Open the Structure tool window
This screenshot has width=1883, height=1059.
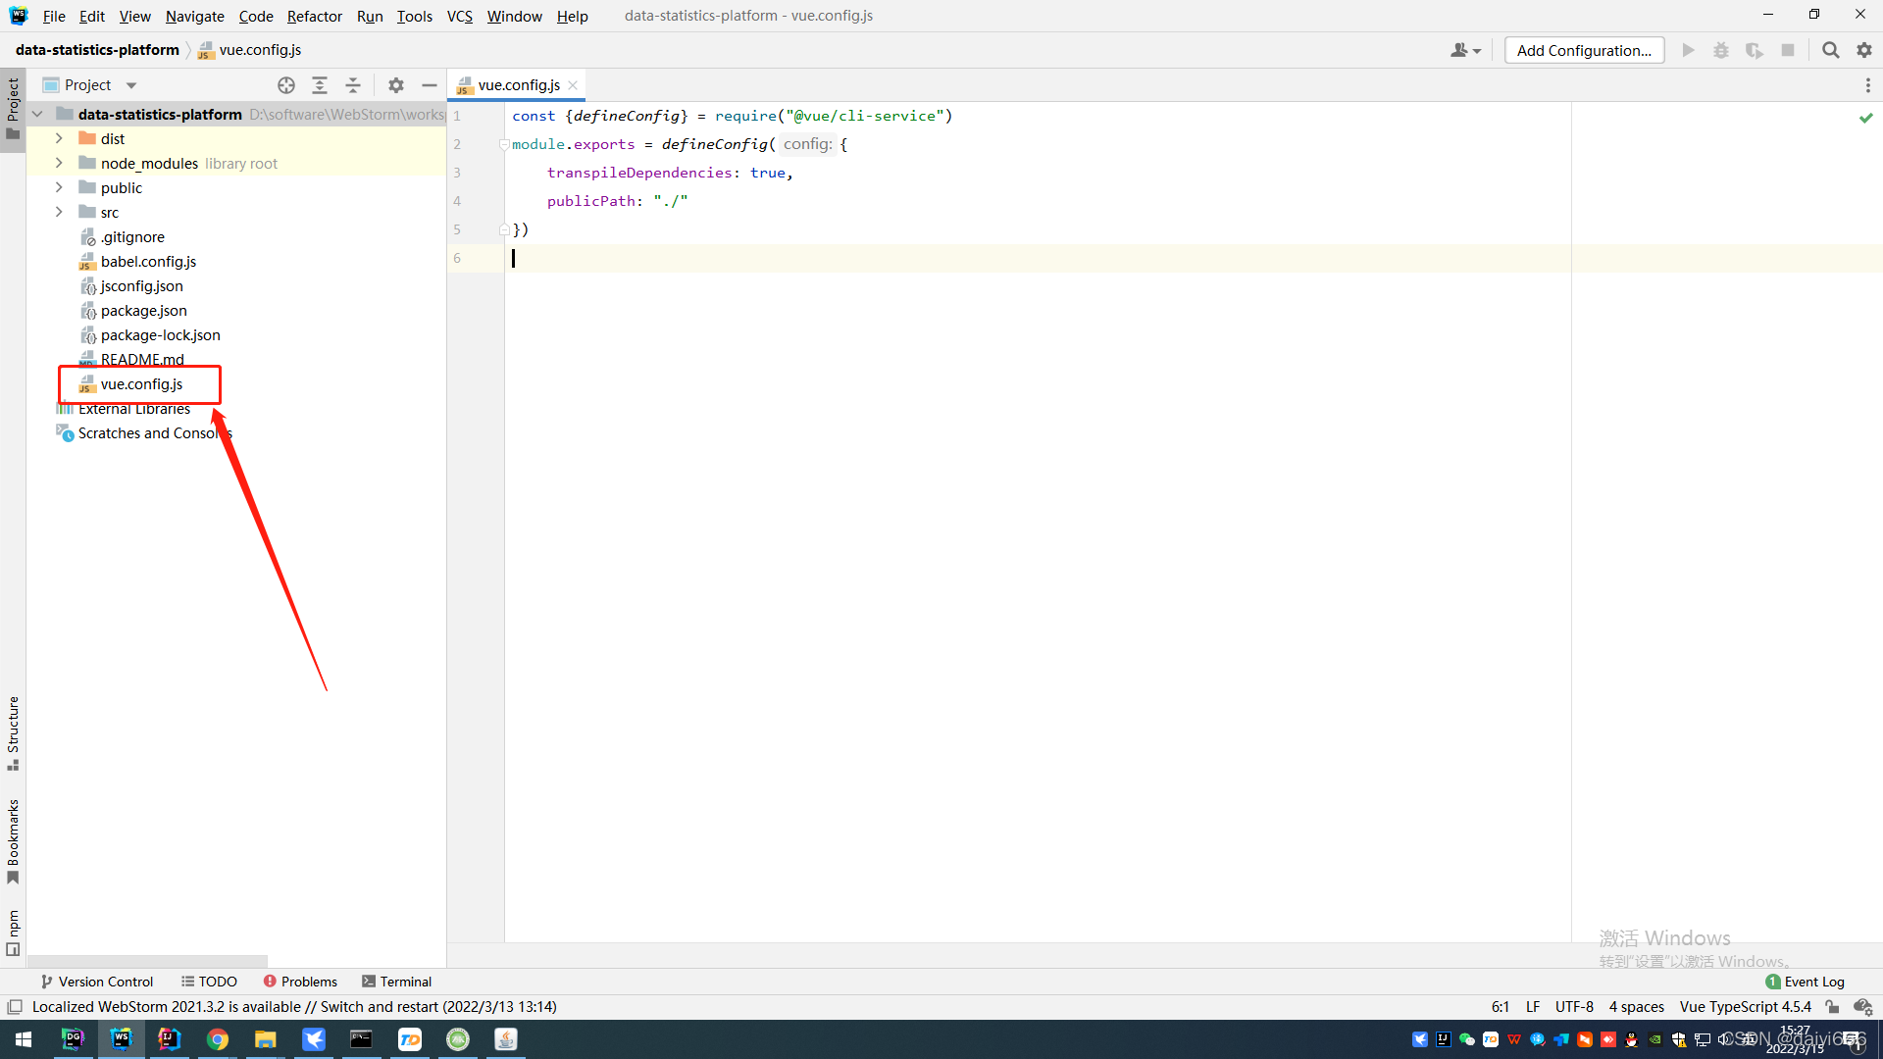[x=13, y=733]
